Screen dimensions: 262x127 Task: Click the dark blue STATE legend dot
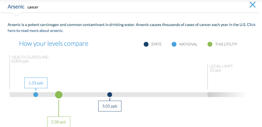point(146,44)
